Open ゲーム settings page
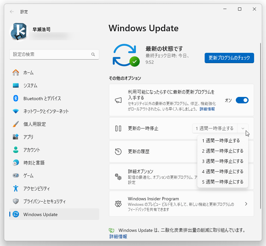This screenshot has height=246, width=266. pos(54,175)
